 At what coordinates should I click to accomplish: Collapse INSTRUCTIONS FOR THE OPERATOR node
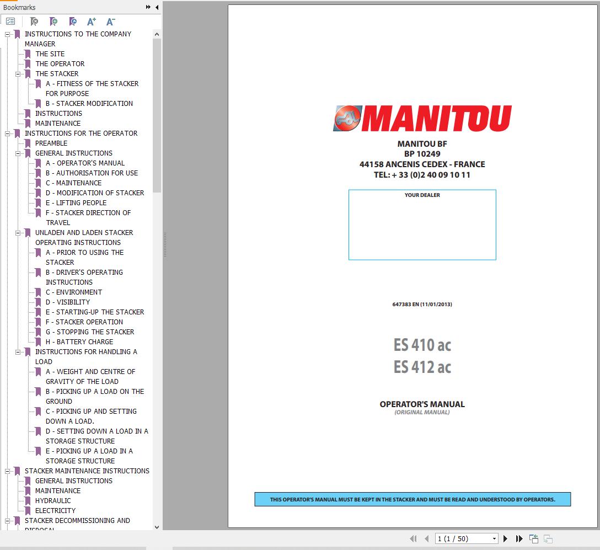[x=7, y=134]
